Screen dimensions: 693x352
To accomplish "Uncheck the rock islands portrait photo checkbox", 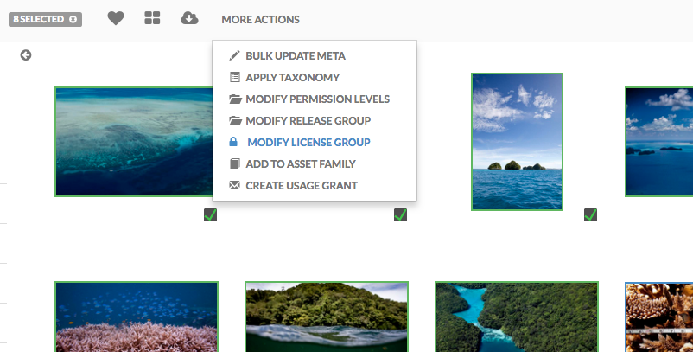I will click(x=590, y=214).
